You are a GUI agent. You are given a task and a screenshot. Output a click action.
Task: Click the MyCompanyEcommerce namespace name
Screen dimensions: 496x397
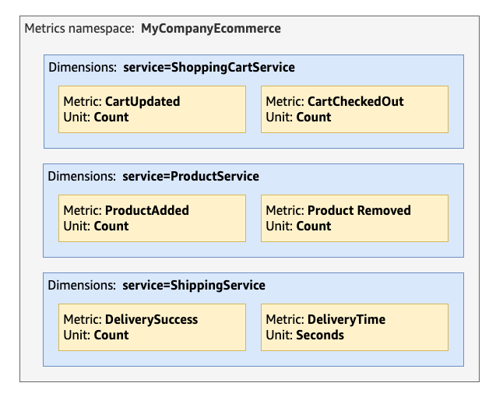210,29
